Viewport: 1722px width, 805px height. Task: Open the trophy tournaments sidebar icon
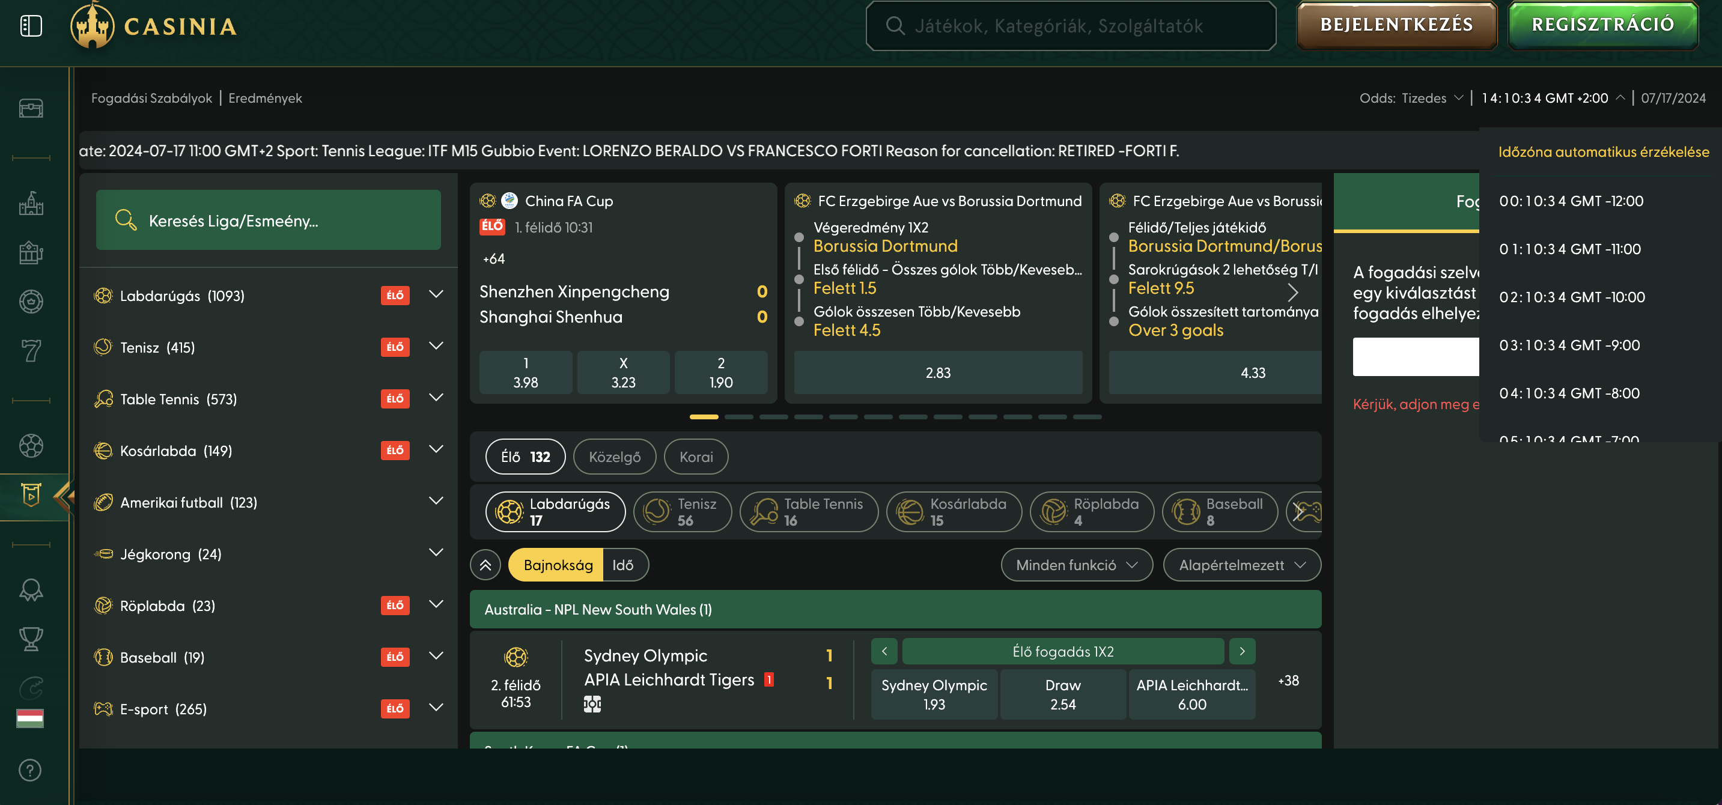click(x=31, y=639)
